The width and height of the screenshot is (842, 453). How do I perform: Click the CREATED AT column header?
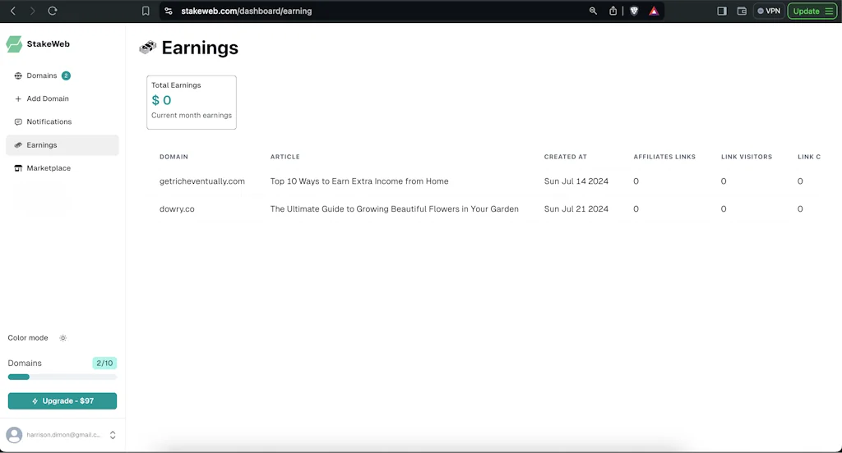(566, 157)
